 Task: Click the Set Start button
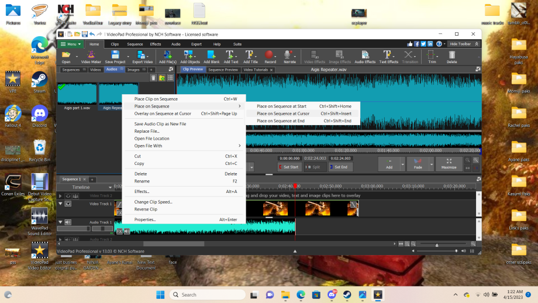click(x=288, y=167)
